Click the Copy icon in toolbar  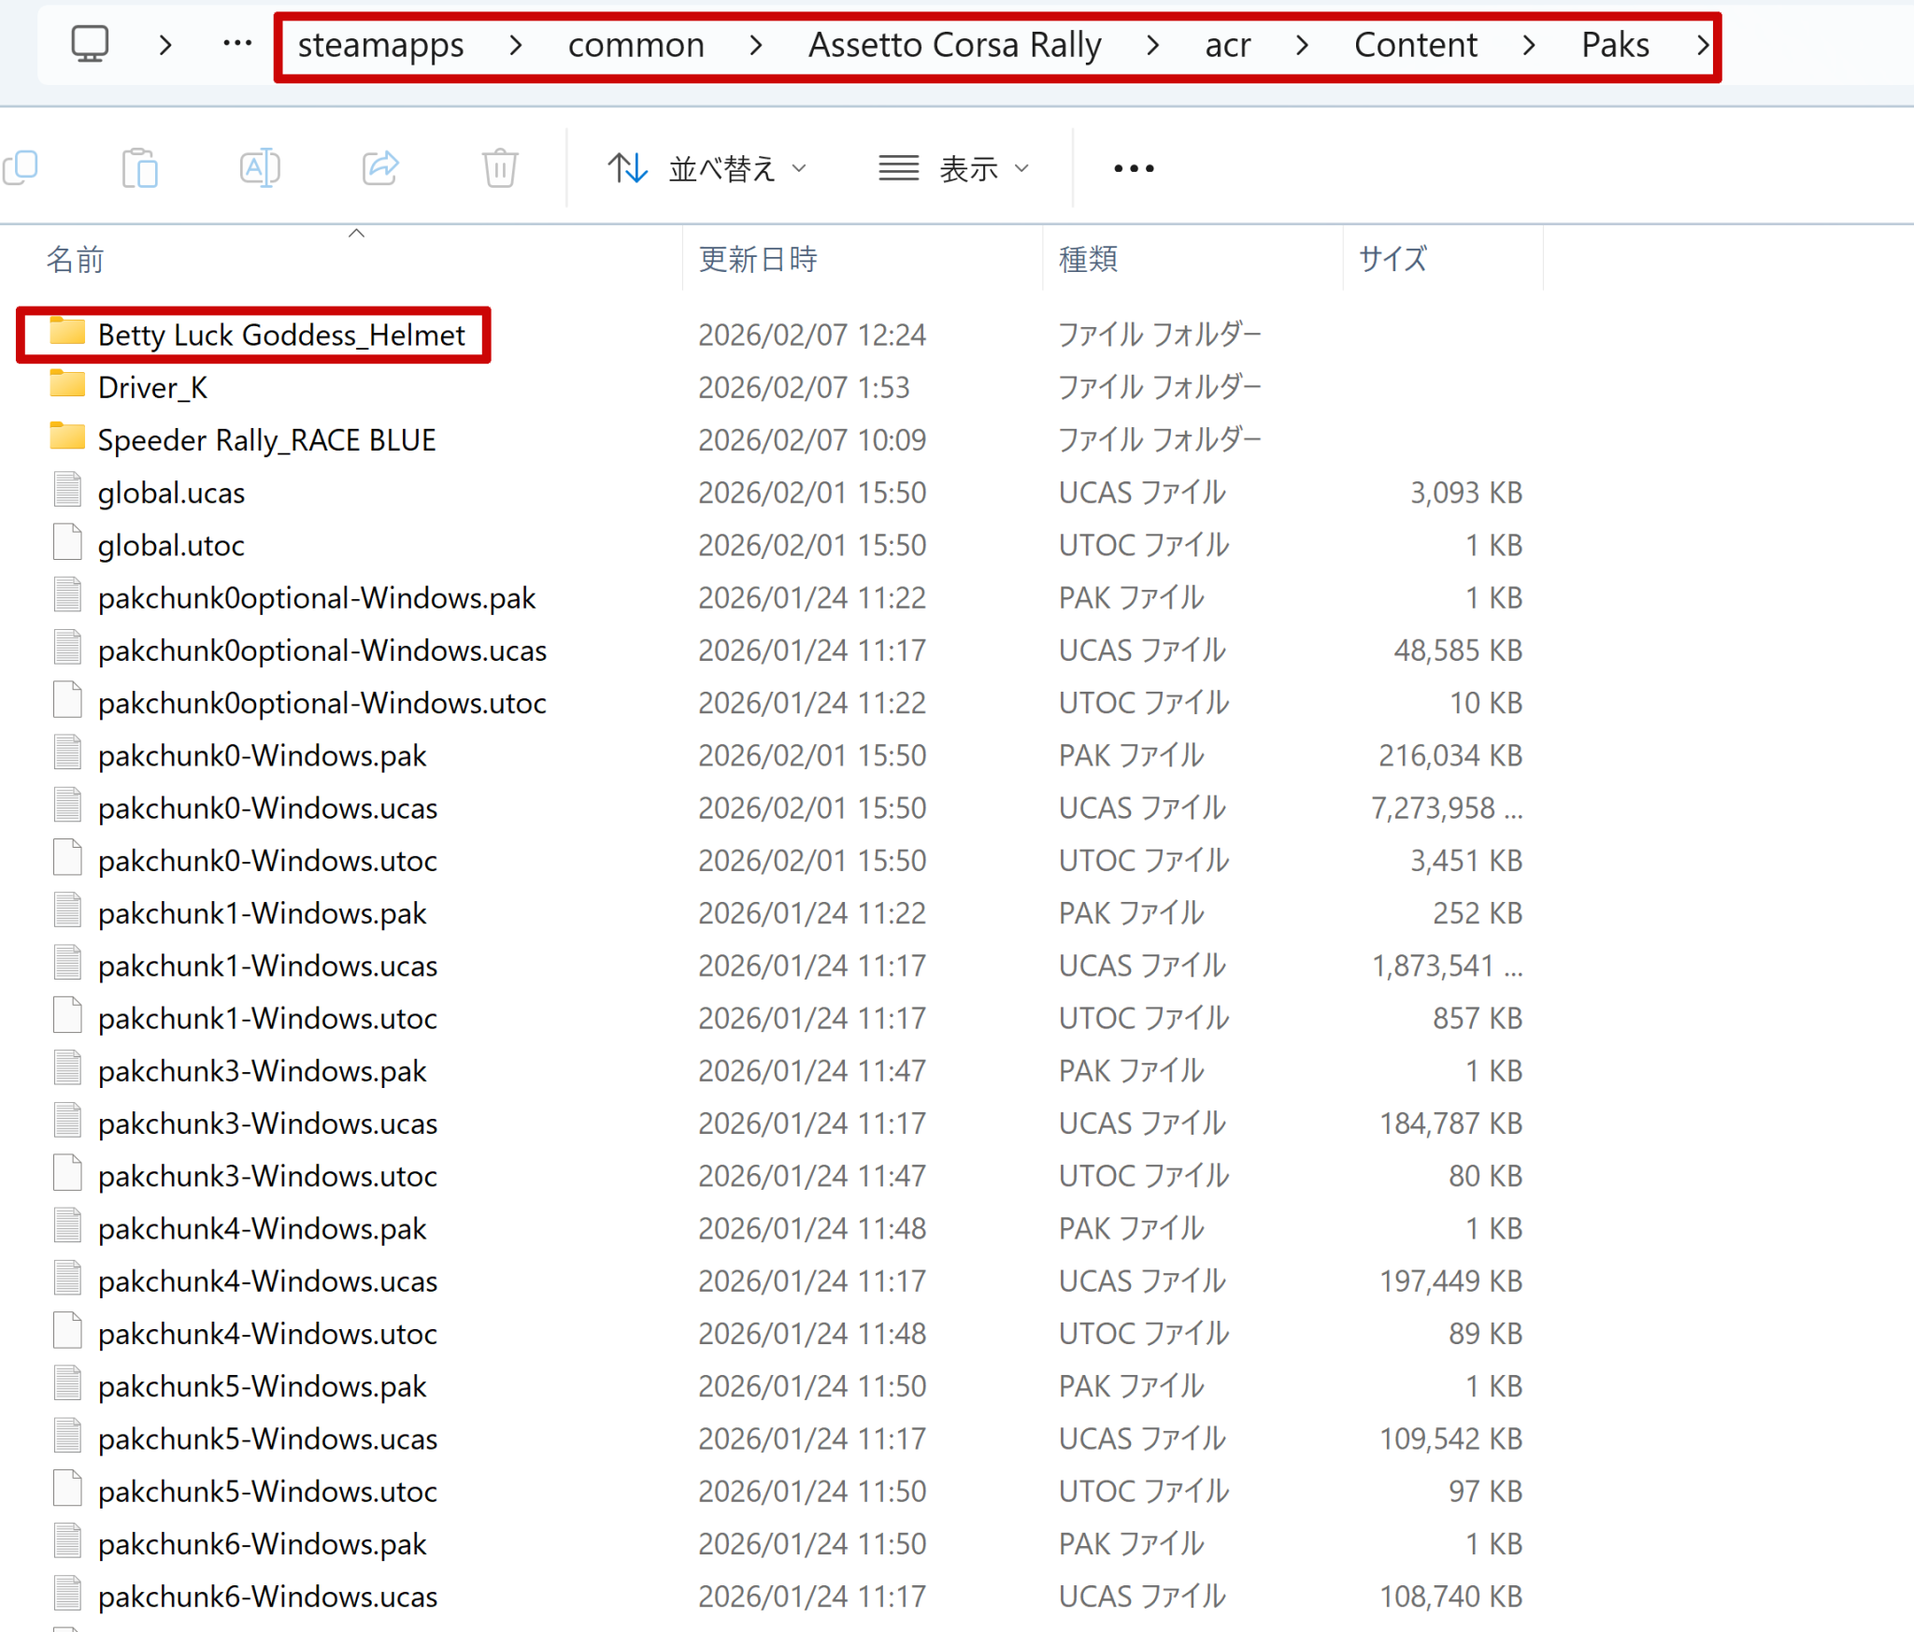tap(21, 168)
